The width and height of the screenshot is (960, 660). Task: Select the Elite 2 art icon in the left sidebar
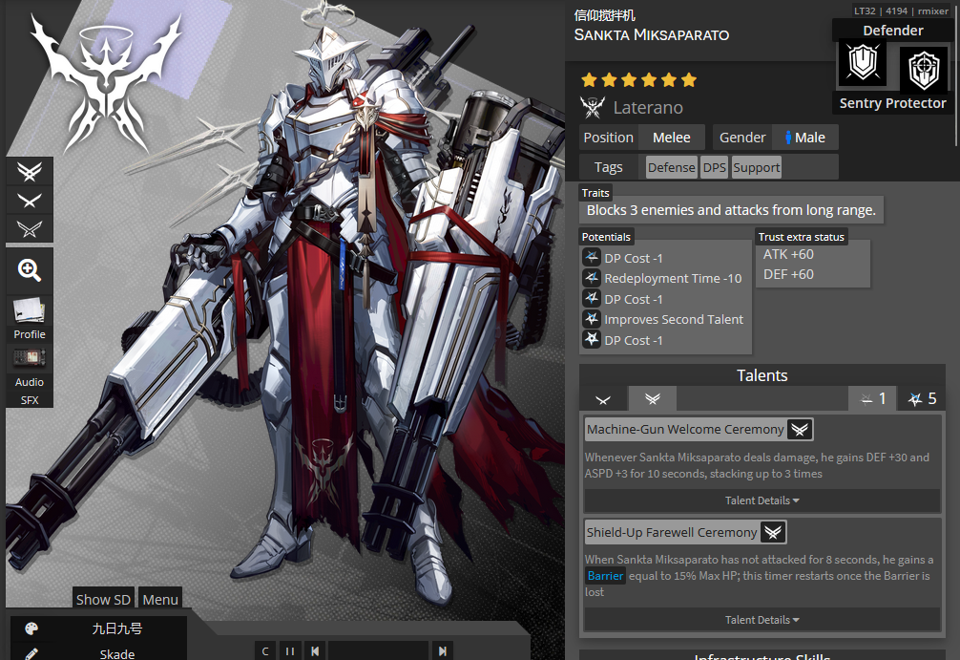(30, 172)
